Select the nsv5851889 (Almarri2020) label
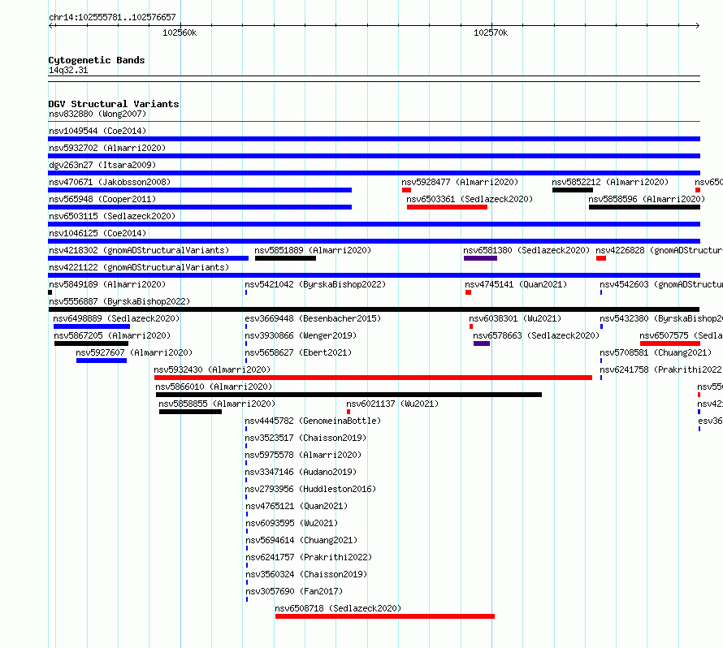This screenshot has height=648, width=723. [313, 250]
